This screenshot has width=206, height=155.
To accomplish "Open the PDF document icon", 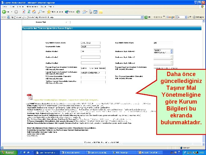I will 30,97.
